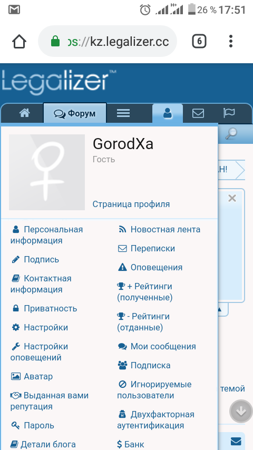
Task: Open the hamburger menu icon in navigation bar
Action: [123, 113]
